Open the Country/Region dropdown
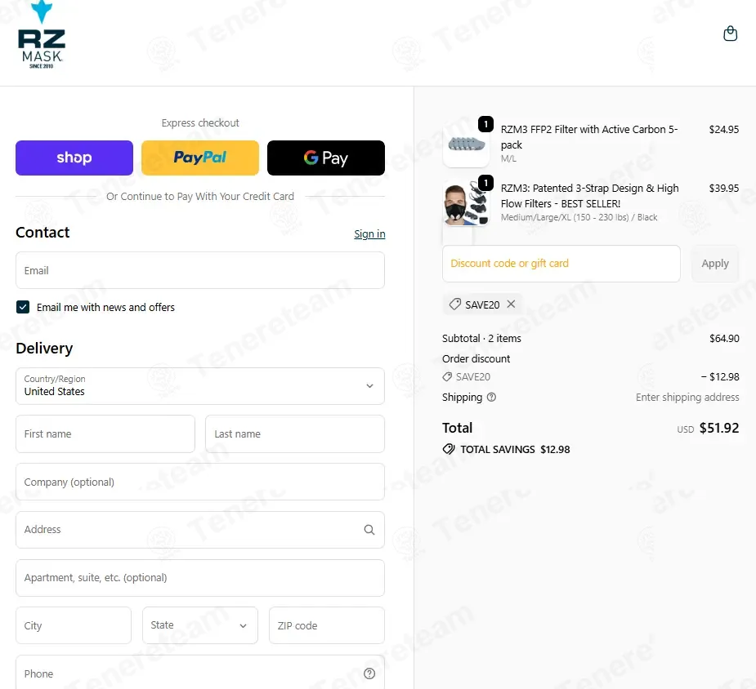756x689 pixels. pyautogui.click(x=200, y=386)
